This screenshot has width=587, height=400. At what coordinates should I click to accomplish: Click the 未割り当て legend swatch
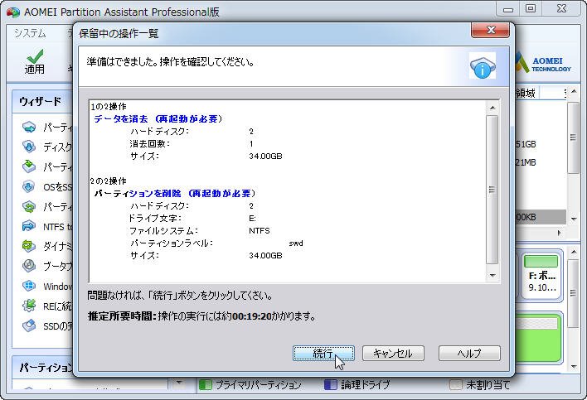[456, 384]
